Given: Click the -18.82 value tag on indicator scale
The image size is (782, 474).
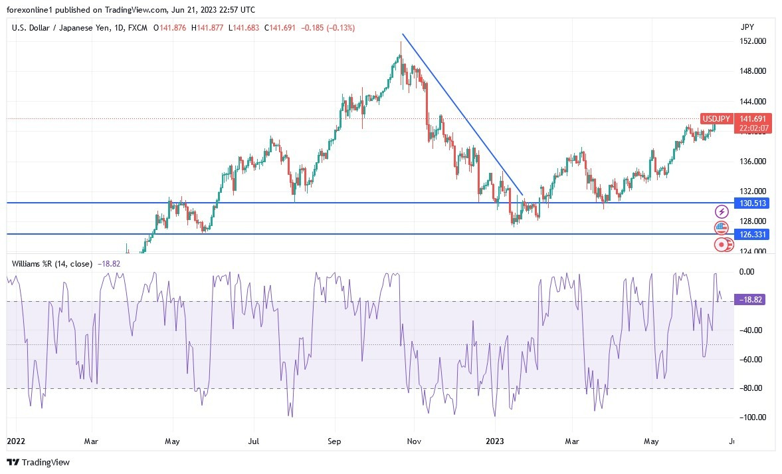Looking at the screenshot, I should 749,299.
